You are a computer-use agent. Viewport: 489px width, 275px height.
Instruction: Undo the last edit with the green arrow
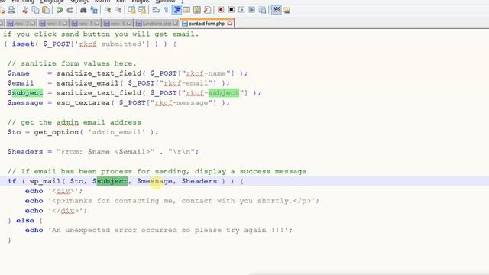(x=60, y=10)
